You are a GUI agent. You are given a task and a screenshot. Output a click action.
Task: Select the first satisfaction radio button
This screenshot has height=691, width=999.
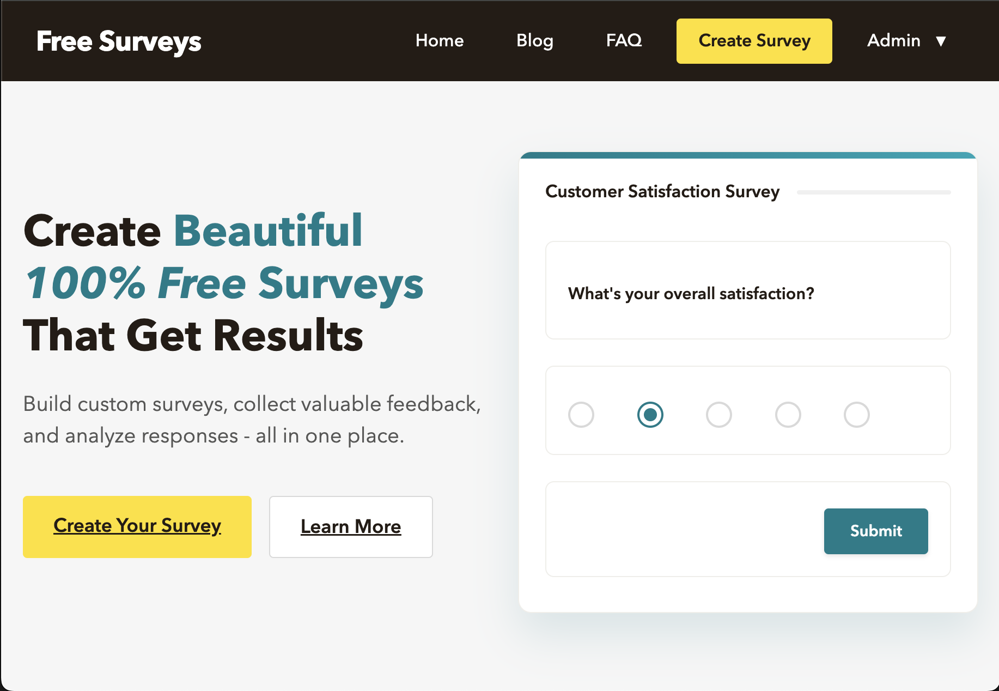coord(582,415)
